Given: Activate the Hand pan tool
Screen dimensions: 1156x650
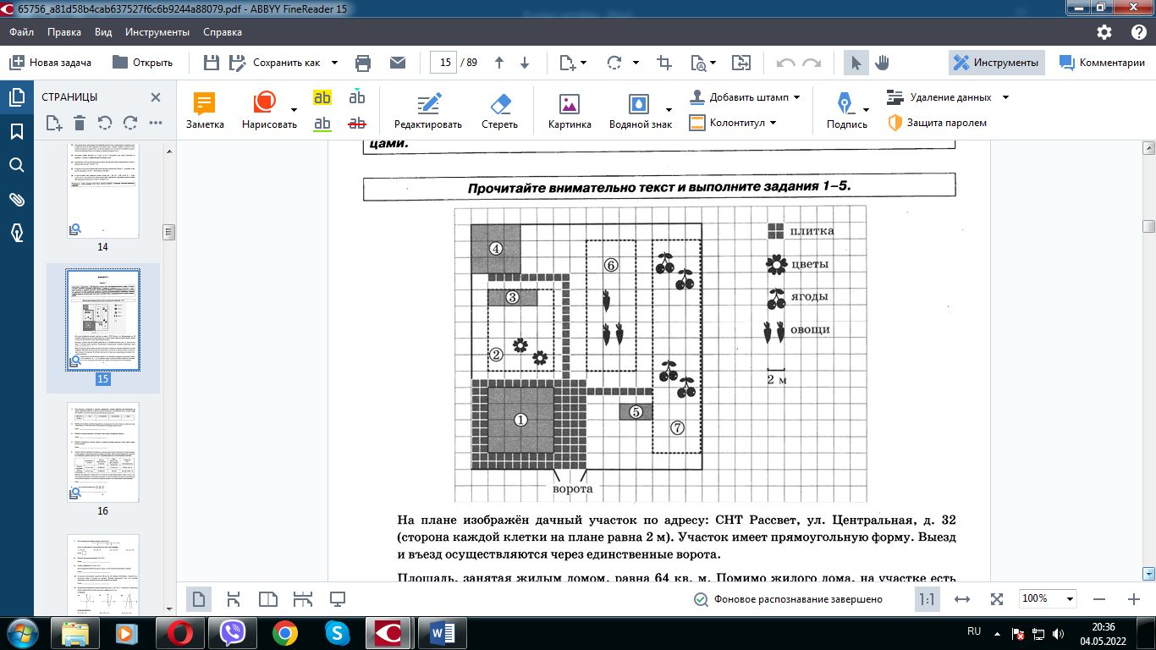Looking at the screenshot, I should pyautogui.click(x=881, y=63).
